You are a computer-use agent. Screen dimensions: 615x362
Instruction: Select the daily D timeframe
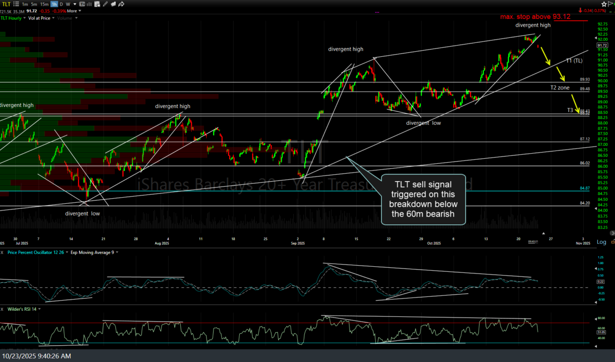pyautogui.click(x=61, y=4)
